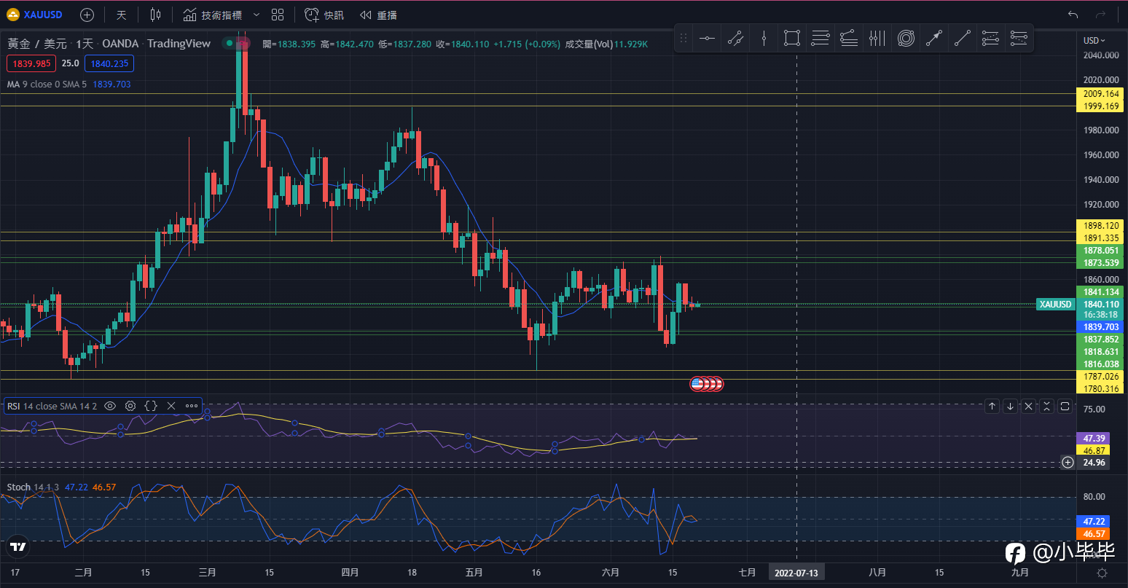Click the purple RSI value 47.39
The image size is (1128, 588).
(x=1093, y=439)
